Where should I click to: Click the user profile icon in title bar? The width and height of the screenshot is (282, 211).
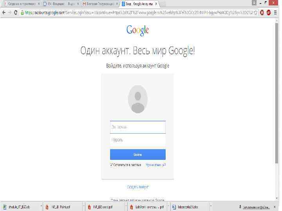pyautogui.click(x=254, y=3)
